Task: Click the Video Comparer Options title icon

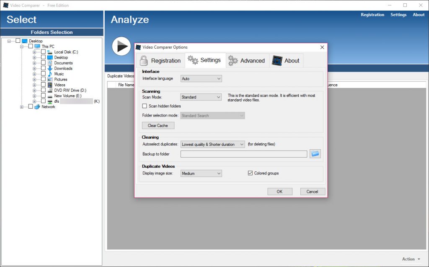Action: (x=138, y=47)
